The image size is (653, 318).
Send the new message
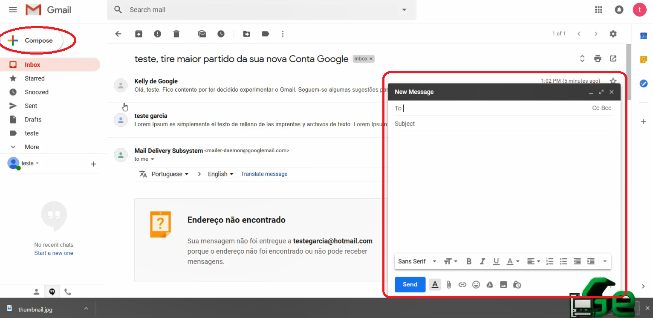[x=410, y=284]
